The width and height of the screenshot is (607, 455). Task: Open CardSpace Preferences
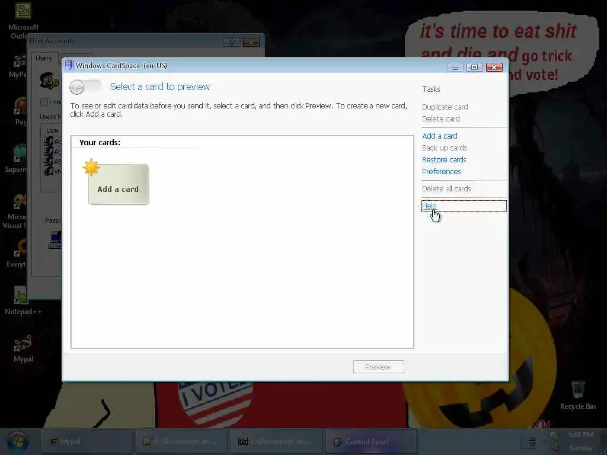pyautogui.click(x=441, y=171)
